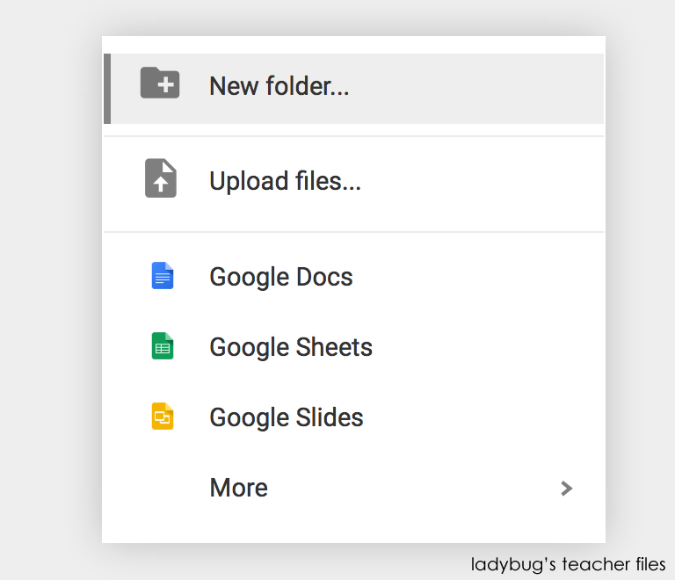Pick the Google Sheets text label
Screen dimensions: 675x580
click(290, 347)
